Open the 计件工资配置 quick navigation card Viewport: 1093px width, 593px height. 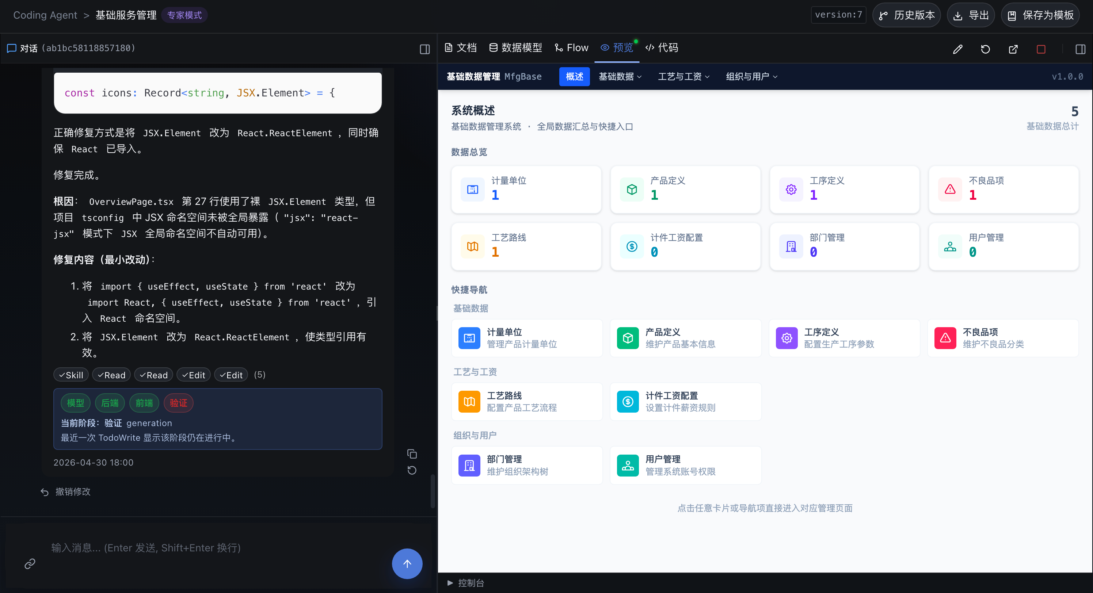[686, 402]
